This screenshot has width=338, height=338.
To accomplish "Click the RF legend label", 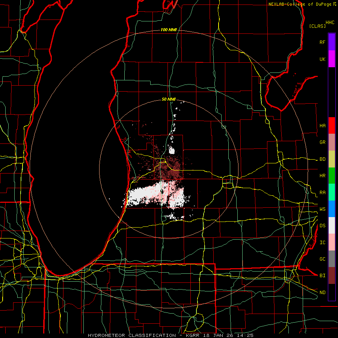I will click(322, 42).
